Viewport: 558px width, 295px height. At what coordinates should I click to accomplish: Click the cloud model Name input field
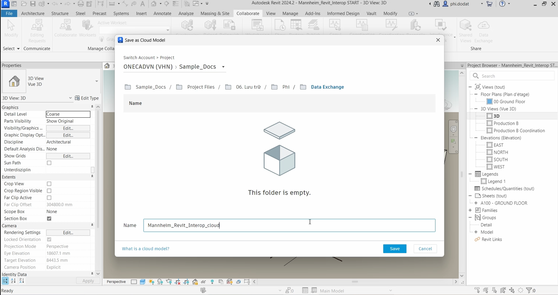(x=289, y=225)
